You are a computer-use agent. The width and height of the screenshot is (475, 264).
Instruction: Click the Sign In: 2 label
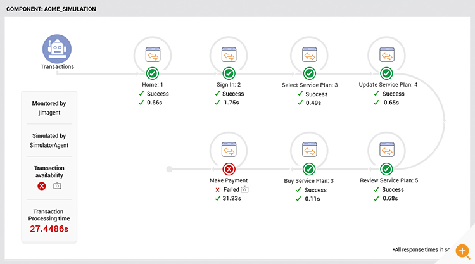[x=229, y=85]
